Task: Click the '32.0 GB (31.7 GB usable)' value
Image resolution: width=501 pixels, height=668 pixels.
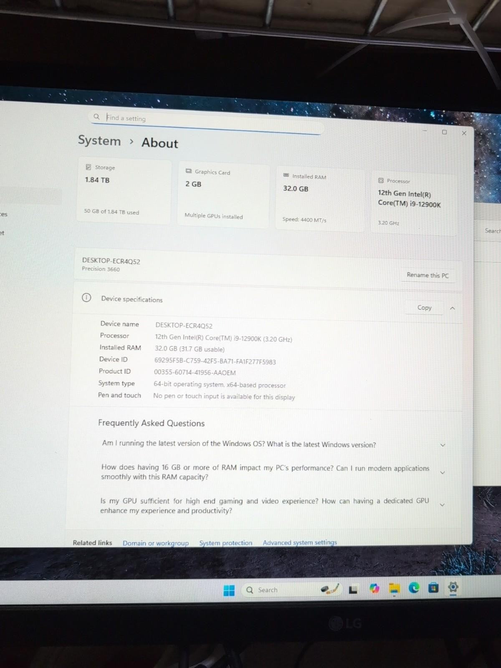Action: (x=190, y=349)
